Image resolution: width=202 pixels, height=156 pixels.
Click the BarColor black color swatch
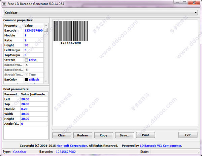point(26,80)
